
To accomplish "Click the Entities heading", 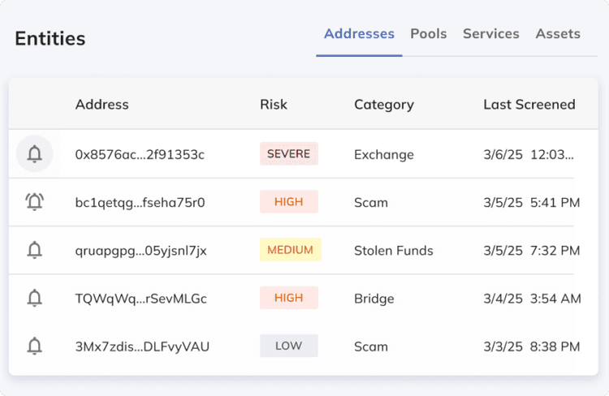I will pos(50,38).
